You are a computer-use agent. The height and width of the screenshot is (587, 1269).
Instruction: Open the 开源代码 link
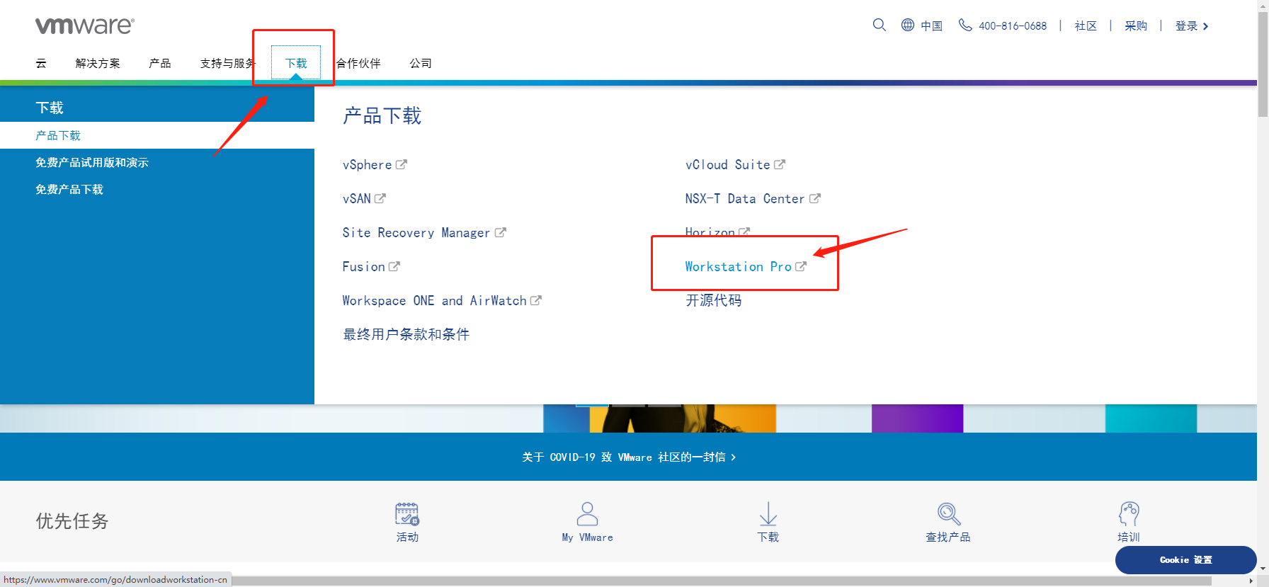pos(714,300)
